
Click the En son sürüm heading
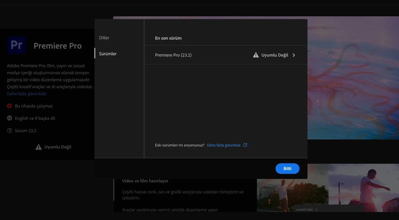(x=168, y=38)
